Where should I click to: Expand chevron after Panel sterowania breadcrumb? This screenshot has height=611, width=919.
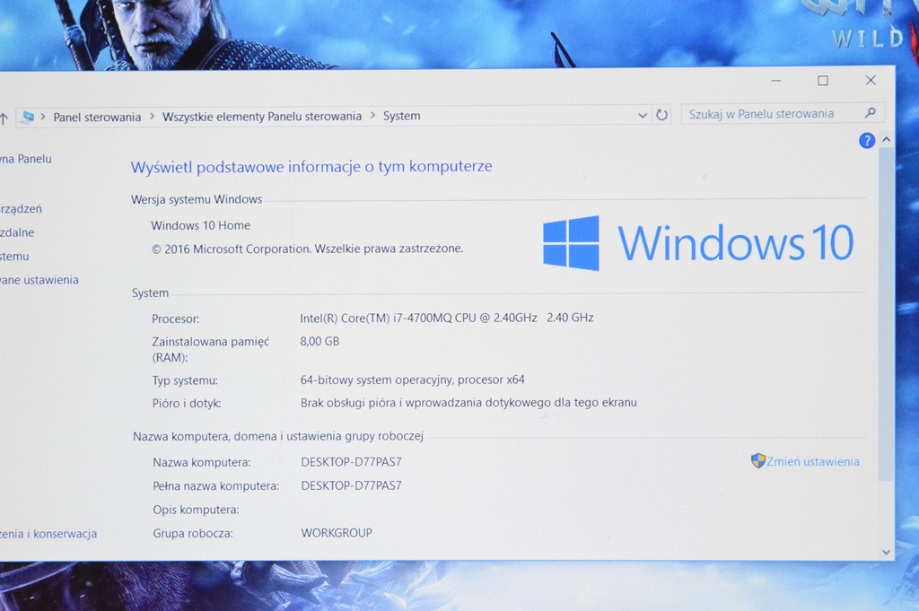point(152,117)
